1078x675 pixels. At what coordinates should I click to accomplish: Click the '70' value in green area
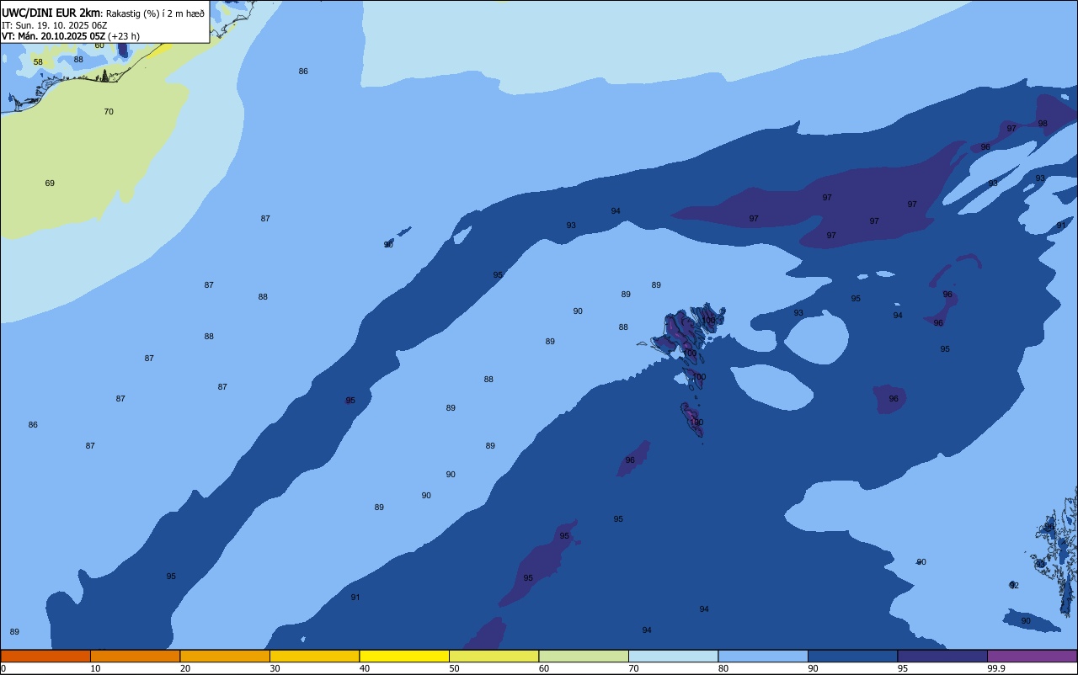click(109, 112)
